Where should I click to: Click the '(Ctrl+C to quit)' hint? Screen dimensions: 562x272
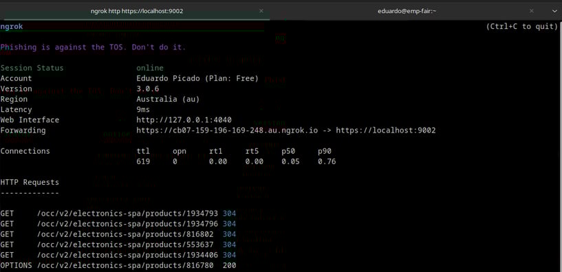pos(522,27)
